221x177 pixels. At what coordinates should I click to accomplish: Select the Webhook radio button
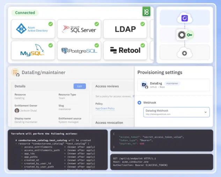click(140, 102)
